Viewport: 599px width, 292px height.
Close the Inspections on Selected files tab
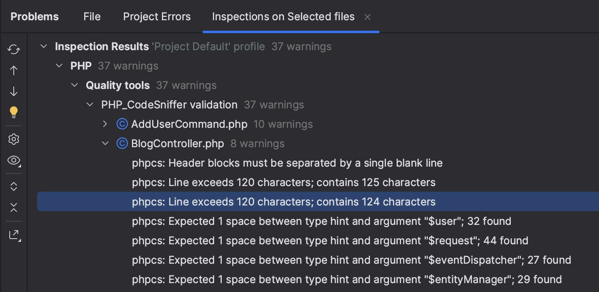(x=367, y=17)
